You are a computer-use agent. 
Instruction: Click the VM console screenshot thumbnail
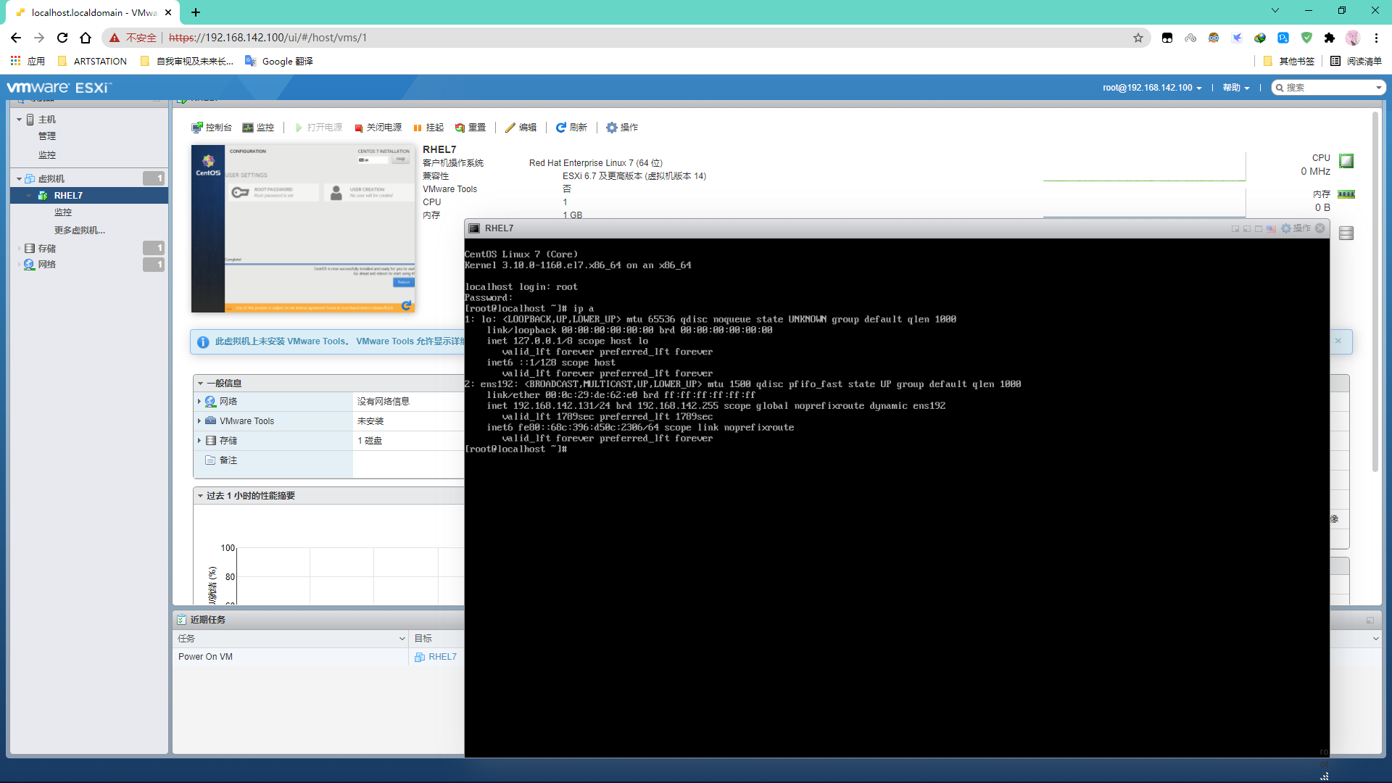(x=303, y=229)
